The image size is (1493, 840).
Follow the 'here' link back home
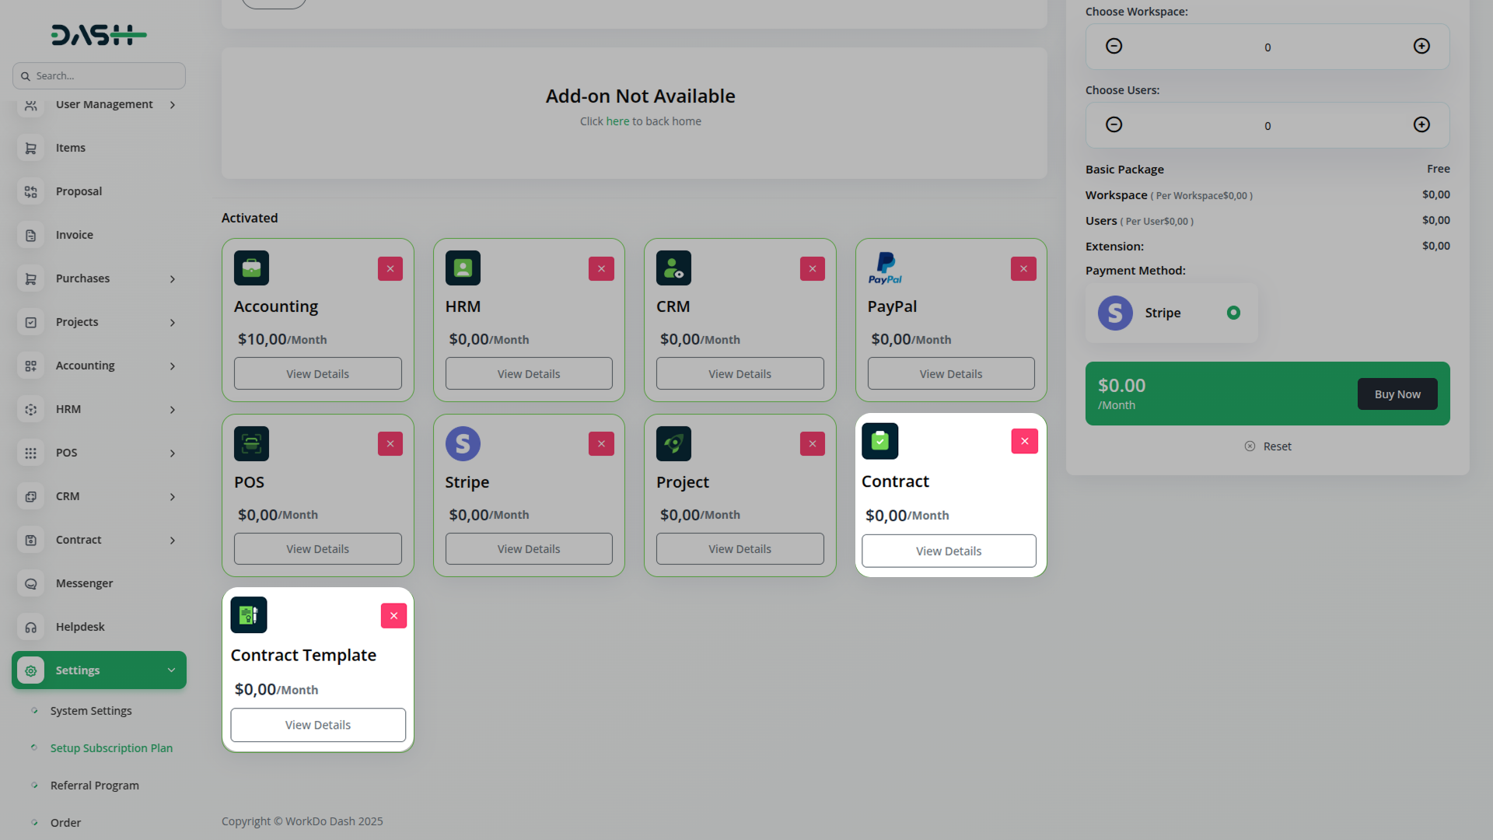tap(617, 121)
